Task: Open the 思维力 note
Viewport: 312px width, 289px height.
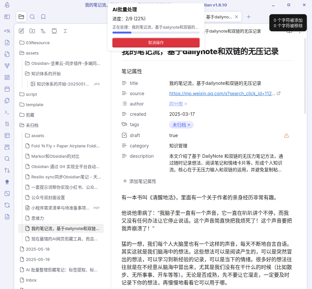Action: pos(37,218)
